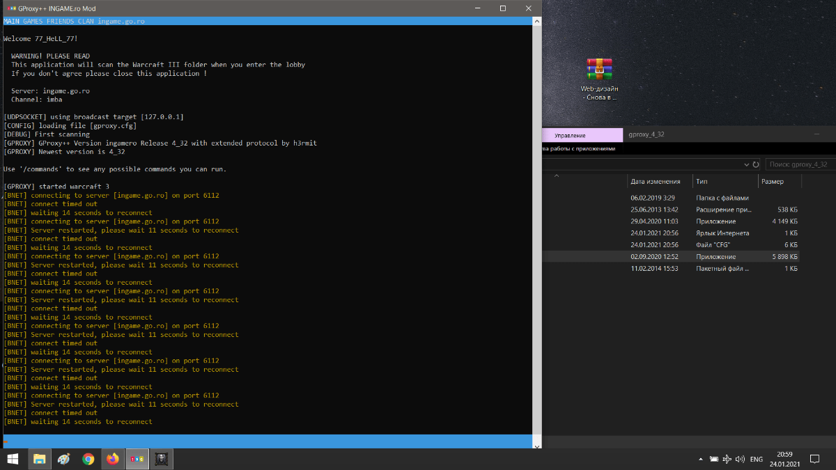This screenshot has height=470, width=836.
Task: Click the refresh button next to the address bar
Action: click(x=756, y=164)
